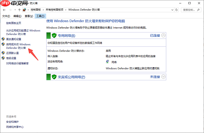The image size is (204, 133).
Task: Click the Control Panel icon in address bar
Action: pos(24,10)
